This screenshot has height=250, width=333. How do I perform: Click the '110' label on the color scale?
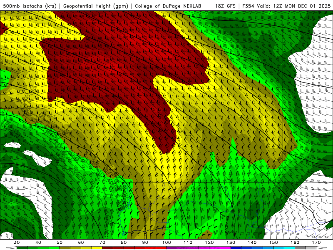click(188, 242)
